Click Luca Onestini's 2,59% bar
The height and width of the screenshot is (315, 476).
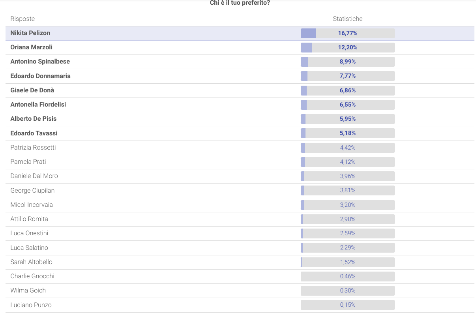[347, 233]
